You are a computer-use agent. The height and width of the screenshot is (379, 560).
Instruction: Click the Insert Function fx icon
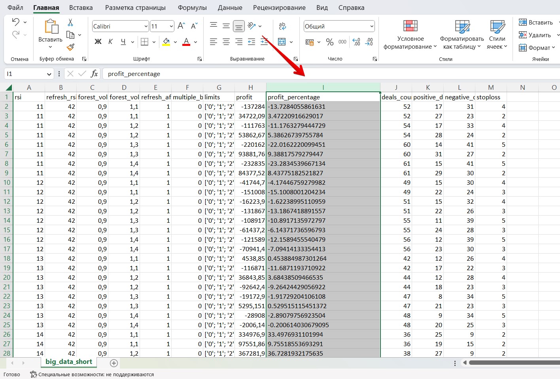(94, 74)
